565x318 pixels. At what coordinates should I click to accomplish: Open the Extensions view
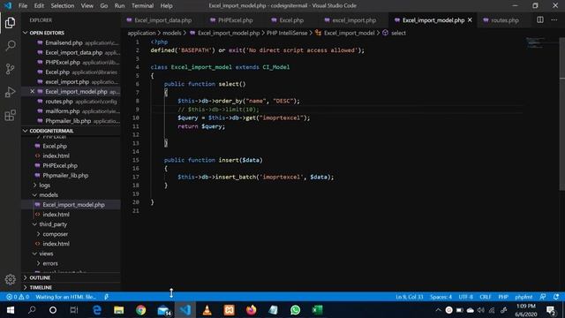(10, 116)
